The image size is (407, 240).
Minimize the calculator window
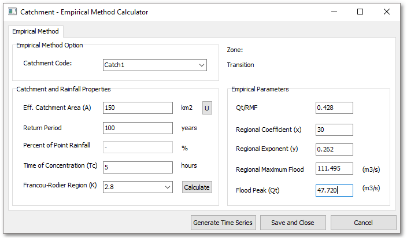click(x=334, y=12)
